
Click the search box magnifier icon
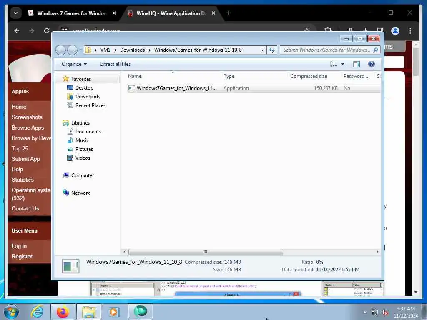pos(376,50)
